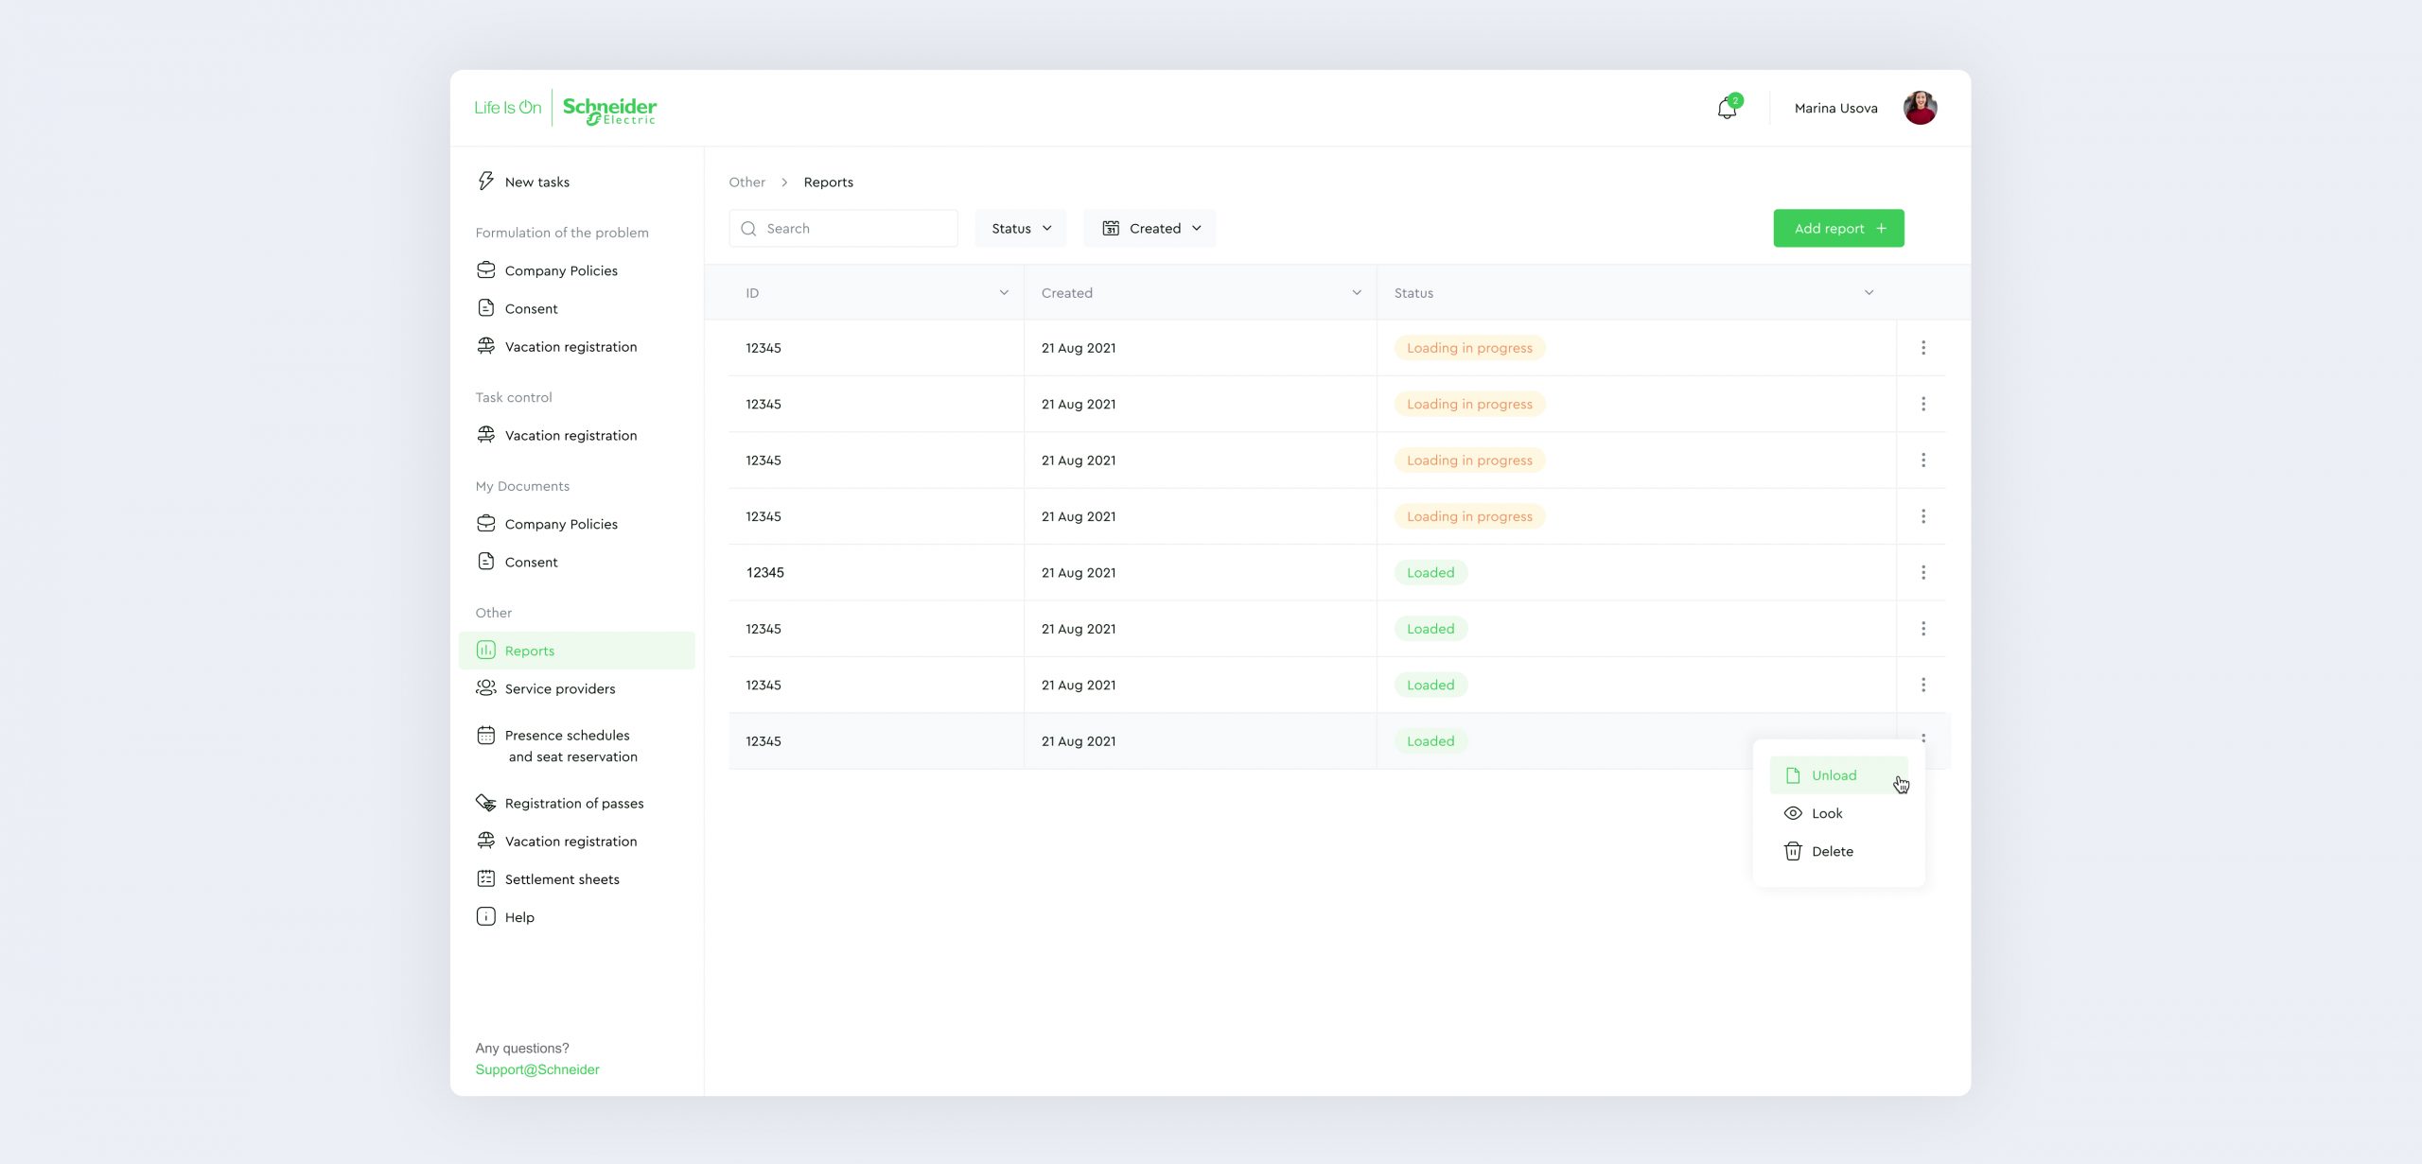Open Support@Schneider email link
This screenshot has width=2422, height=1164.
pyautogui.click(x=537, y=1069)
